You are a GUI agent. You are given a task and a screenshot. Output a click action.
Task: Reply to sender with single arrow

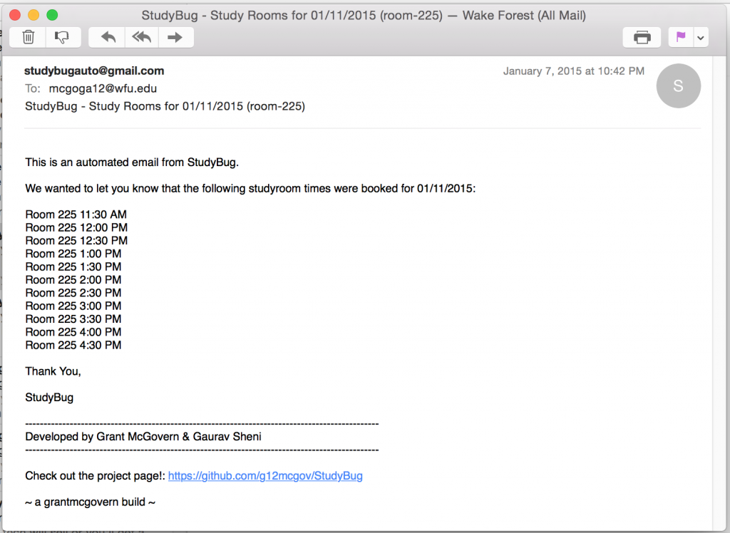(107, 37)
